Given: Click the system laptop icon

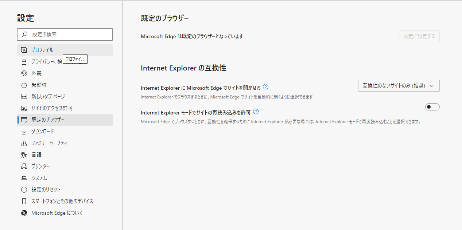Looking at the screenshot, I should click(x=24, y=178).
